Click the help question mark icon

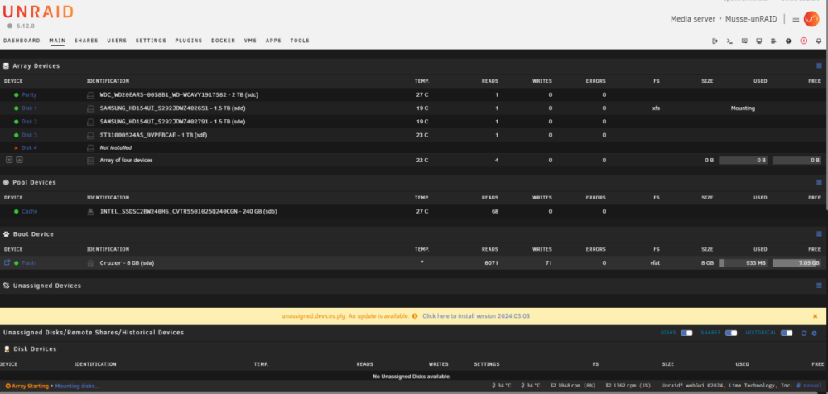788,41
